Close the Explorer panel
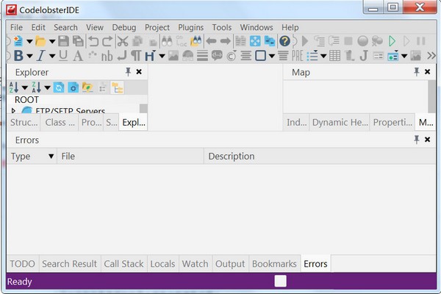 coord(139,72)
